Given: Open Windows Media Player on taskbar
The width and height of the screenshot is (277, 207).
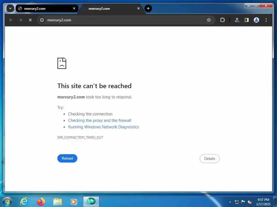Looking at the screenshot, I should point(74,202).
